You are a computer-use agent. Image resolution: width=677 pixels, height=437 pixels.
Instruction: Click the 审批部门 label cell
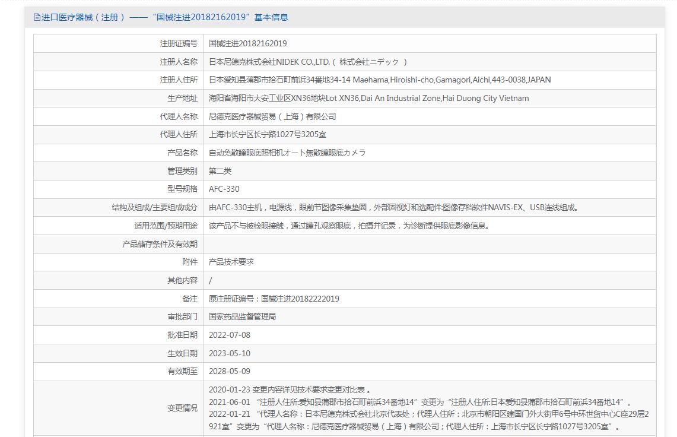click(118, 317)
